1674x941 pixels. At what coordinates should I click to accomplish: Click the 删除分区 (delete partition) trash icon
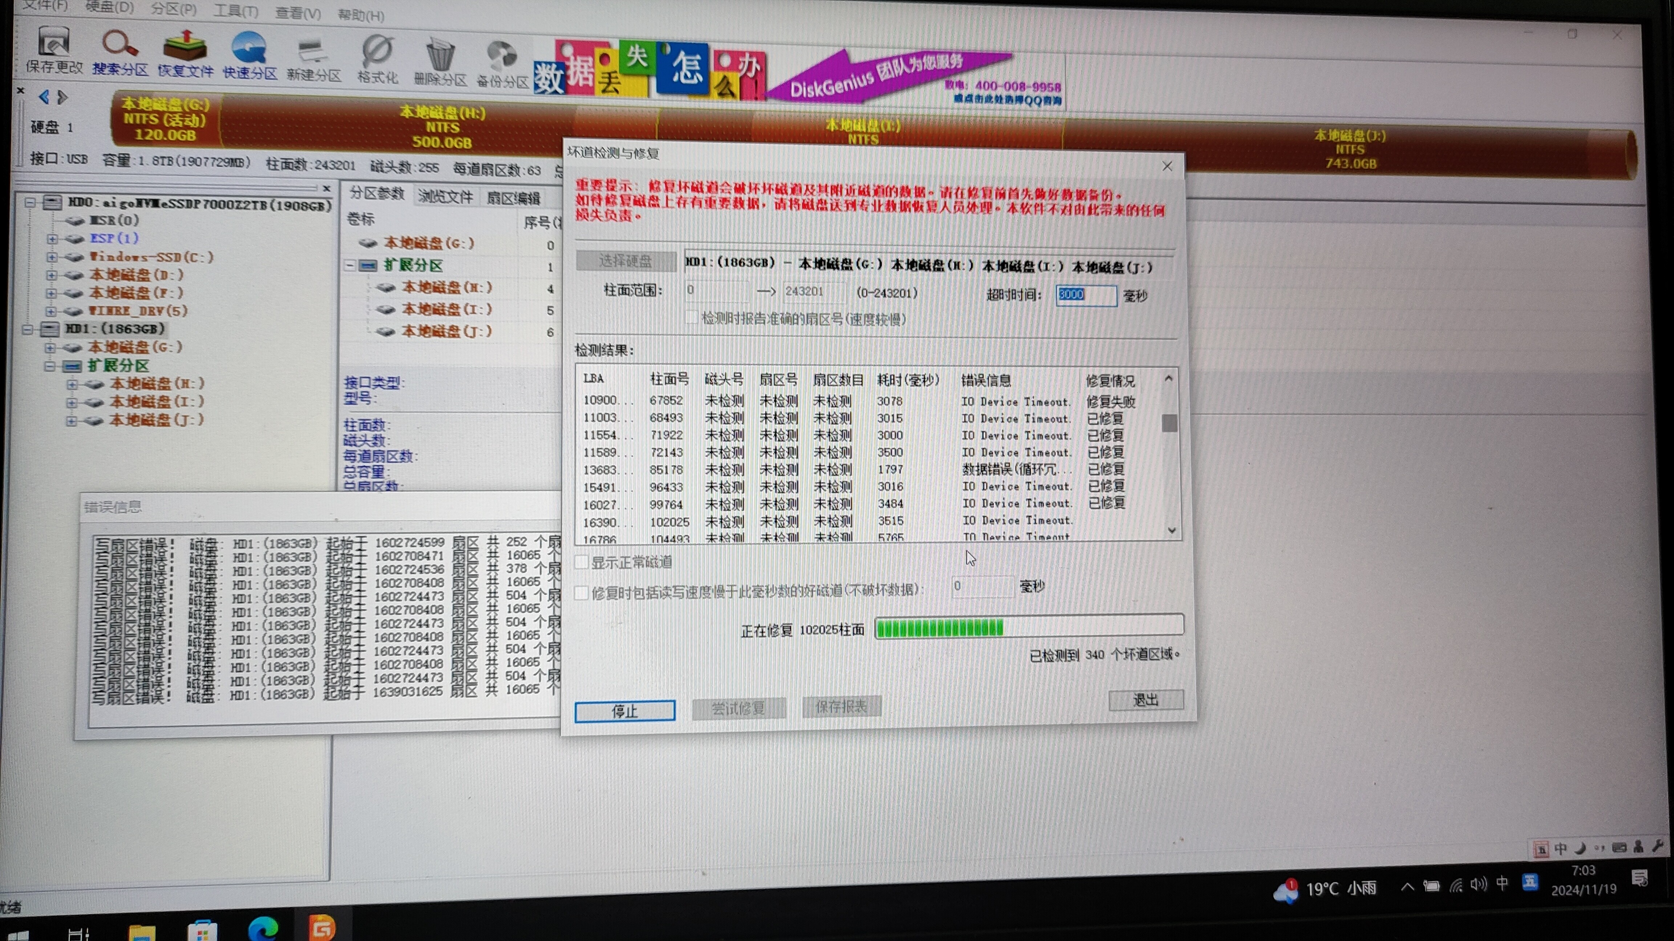tap(440, 56)
